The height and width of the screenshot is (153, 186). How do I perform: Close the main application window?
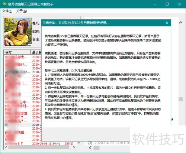pyautogui.click(x=179, y=4)
